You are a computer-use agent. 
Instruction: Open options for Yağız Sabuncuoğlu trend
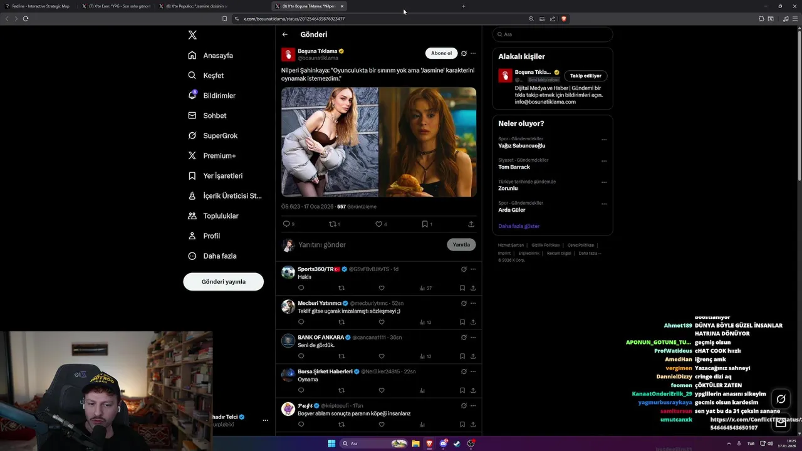coord(604,140)
